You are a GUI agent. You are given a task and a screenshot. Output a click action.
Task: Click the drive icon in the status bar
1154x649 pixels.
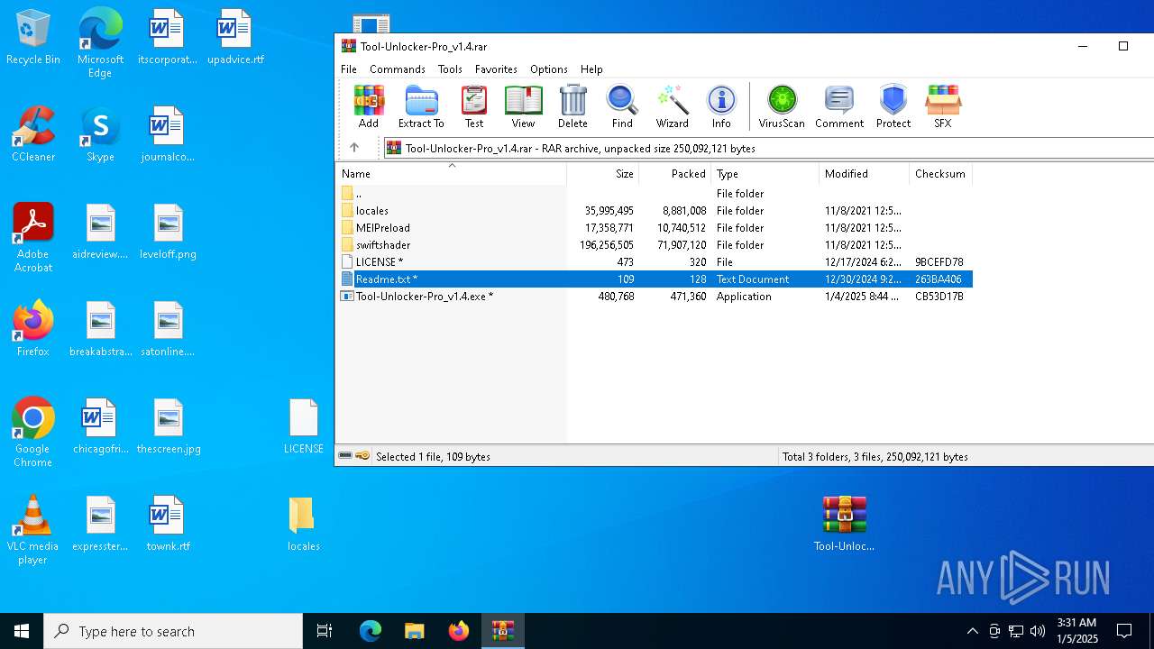point(345,456)
